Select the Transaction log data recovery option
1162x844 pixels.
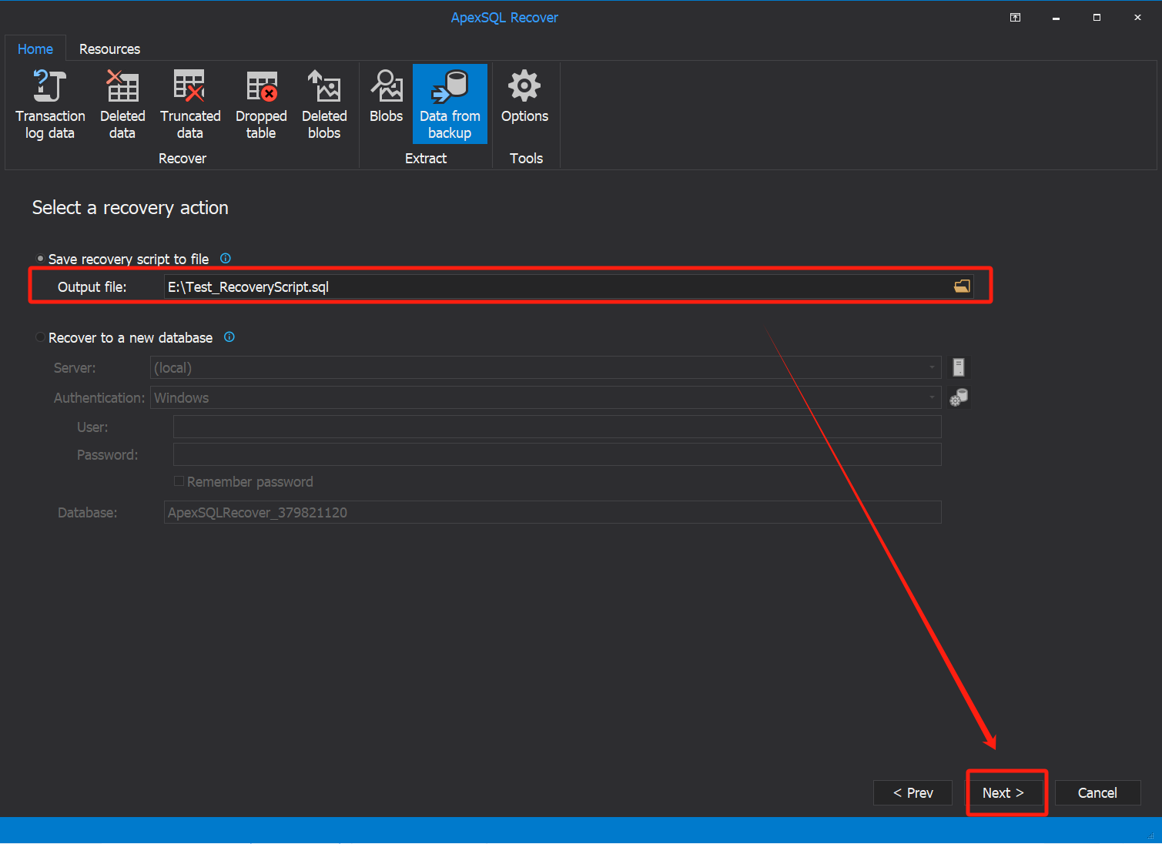click(x=49, y=104)
